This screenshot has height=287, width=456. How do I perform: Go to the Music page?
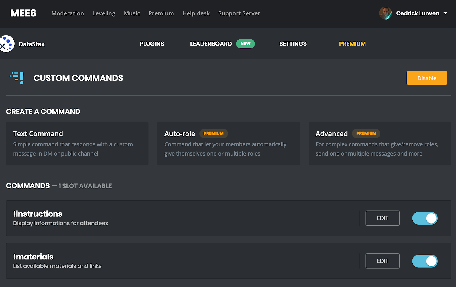click(132, 13)
